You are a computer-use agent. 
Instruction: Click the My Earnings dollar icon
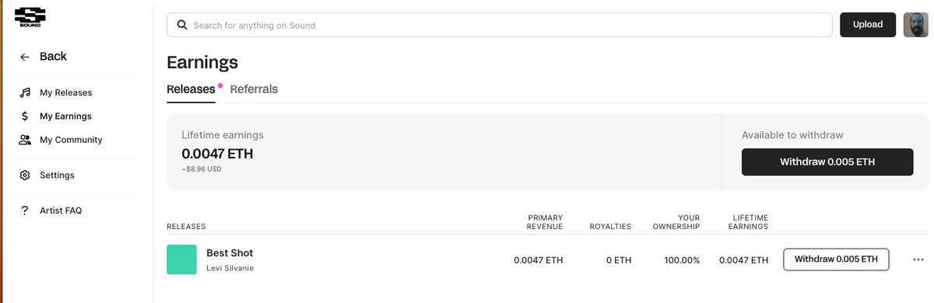(25, 117)
